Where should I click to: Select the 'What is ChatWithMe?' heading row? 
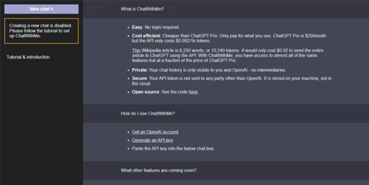[226, 9]
